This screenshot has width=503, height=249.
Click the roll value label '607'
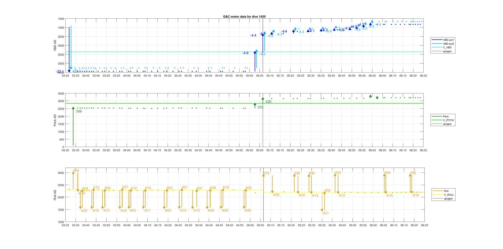click(199, 188)
